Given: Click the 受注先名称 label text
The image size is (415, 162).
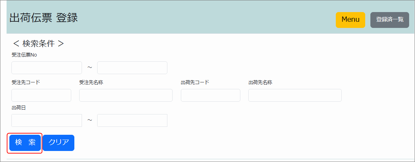Looking at the screenshot, I should pyautogui.click(x=91, y=82).
